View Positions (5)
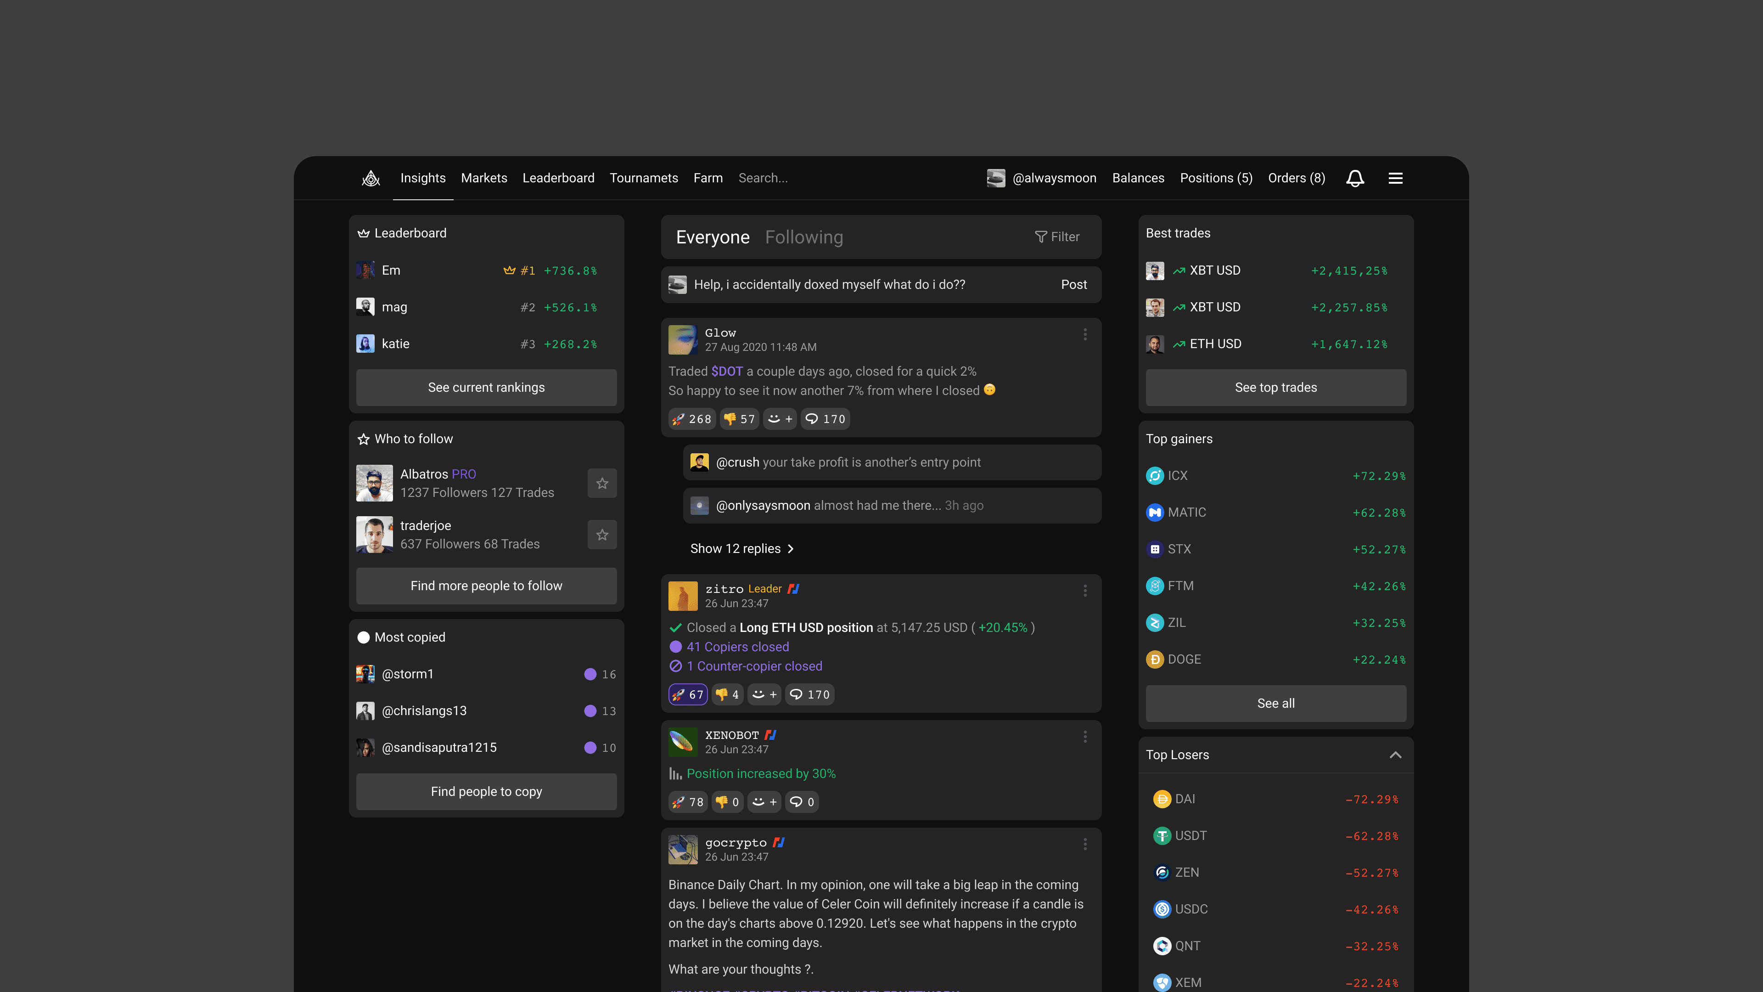1763x992 pixels. click(1216, 179)
